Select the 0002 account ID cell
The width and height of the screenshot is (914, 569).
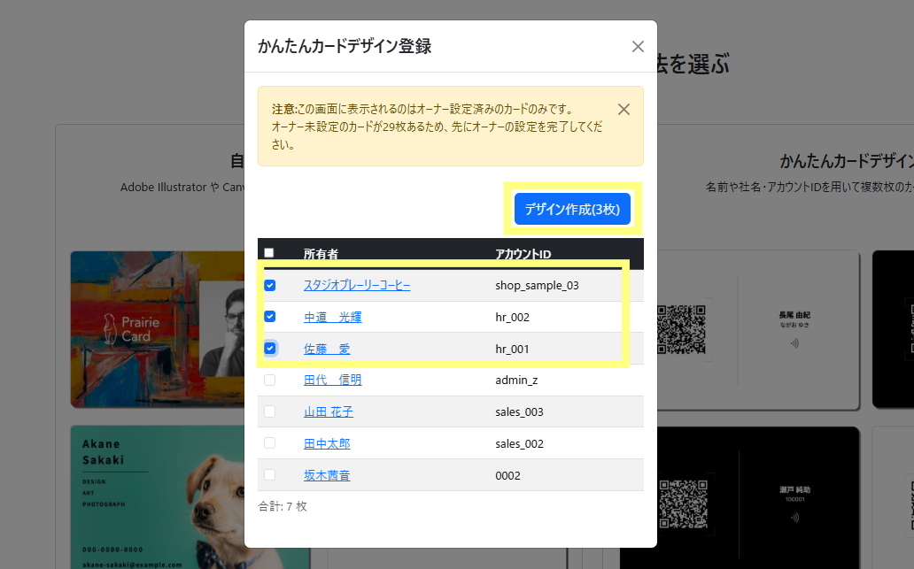point(507,475)
